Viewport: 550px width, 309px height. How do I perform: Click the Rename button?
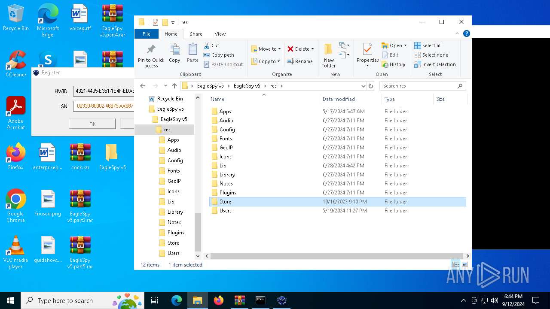(300, 61)
